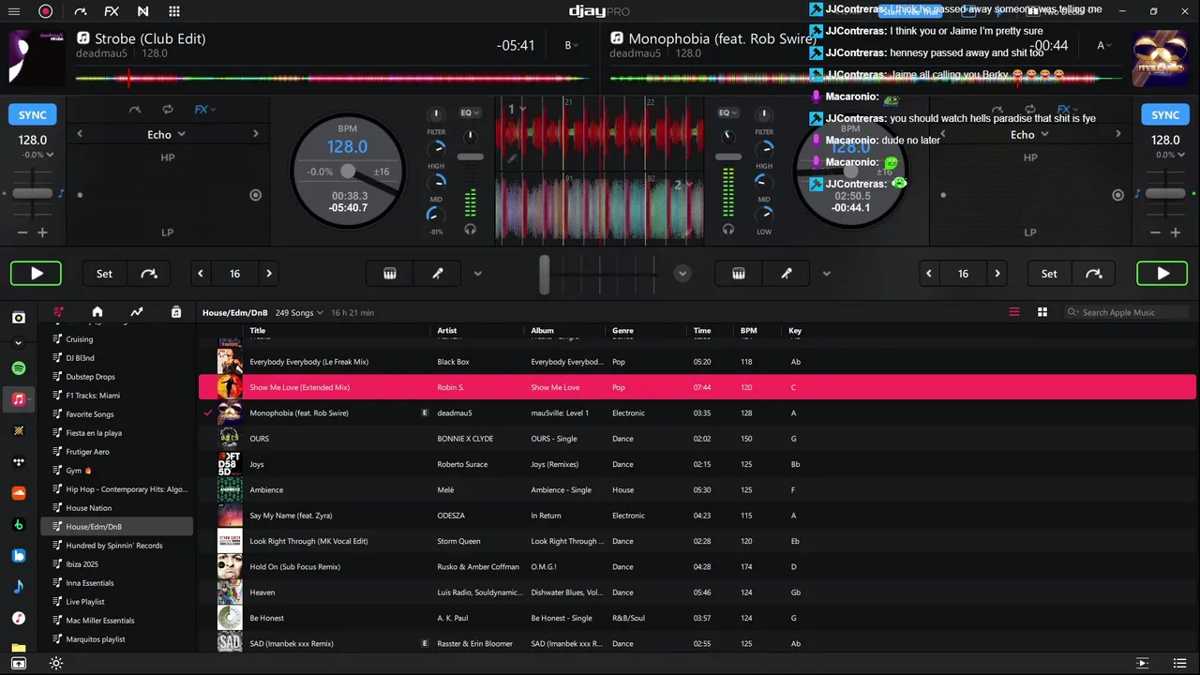1200x675 pixels.
Task: Play the right deck track
Action: pos(1162,274)
